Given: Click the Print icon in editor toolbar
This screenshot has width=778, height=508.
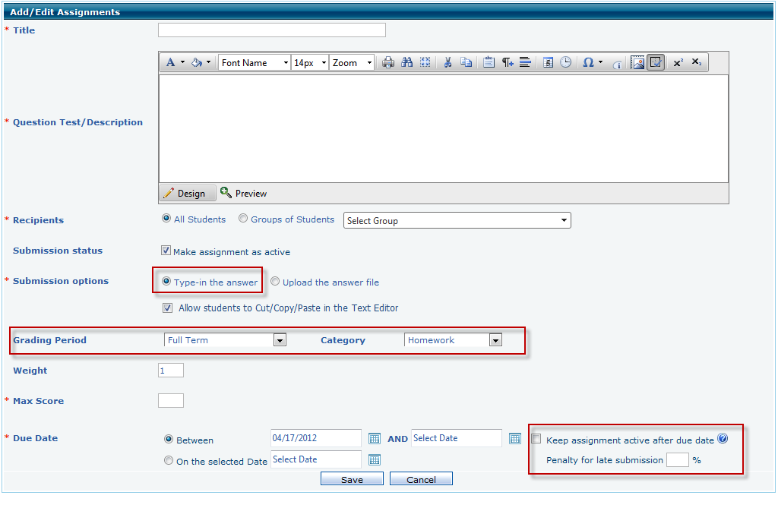Looking at the screenshot, I should pyautogui.click(x=388, y=63).
